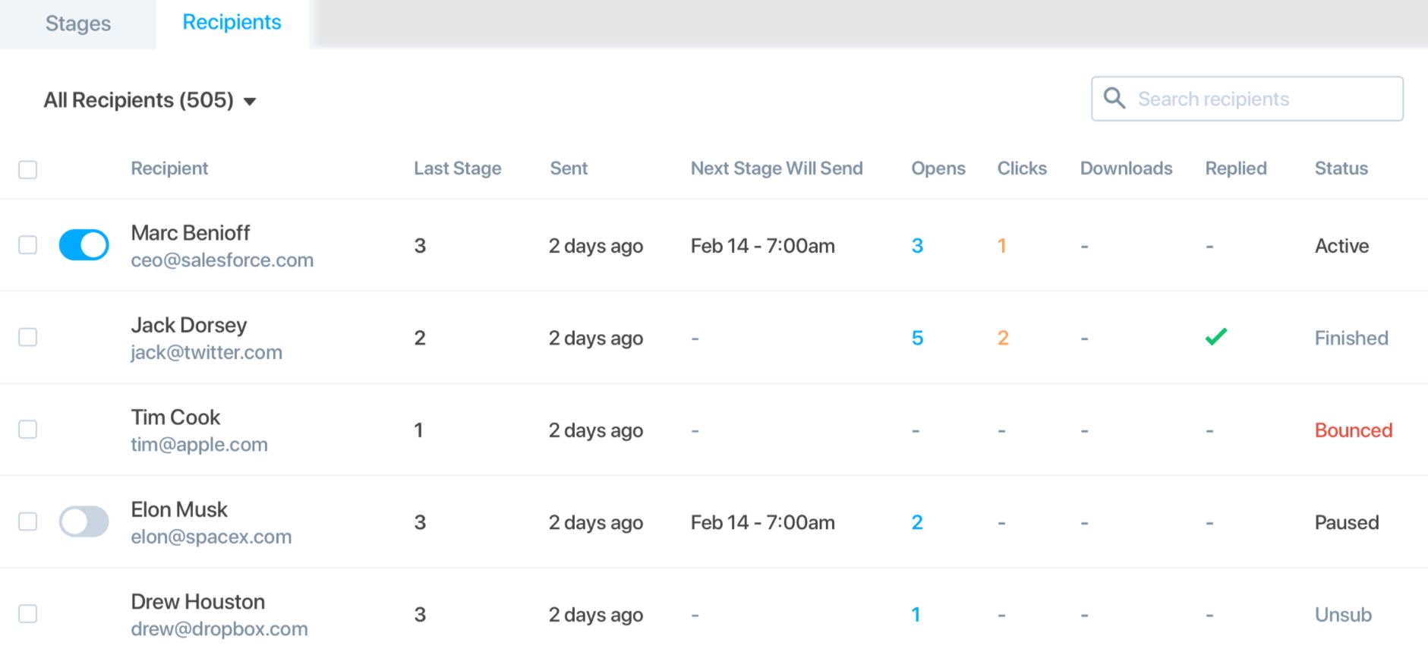
Task: Disable the Marc Benioff sequence toggle
Action: click(x=84, y=245)
